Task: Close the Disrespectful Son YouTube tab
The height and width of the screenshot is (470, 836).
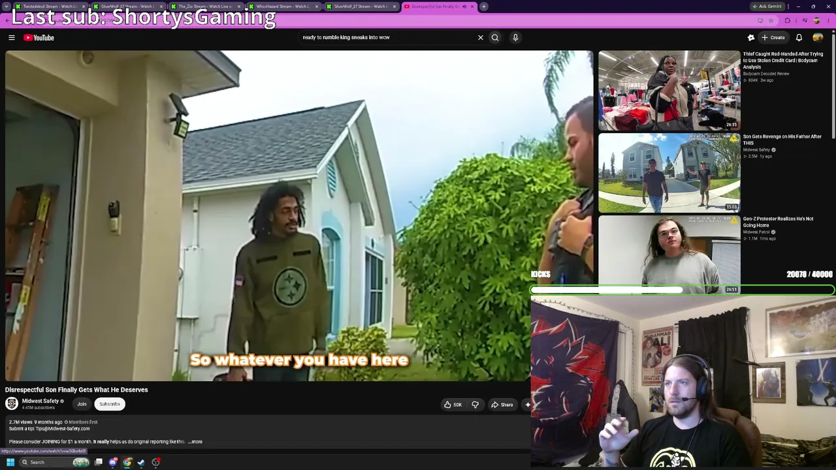Action: coord(472,7)
